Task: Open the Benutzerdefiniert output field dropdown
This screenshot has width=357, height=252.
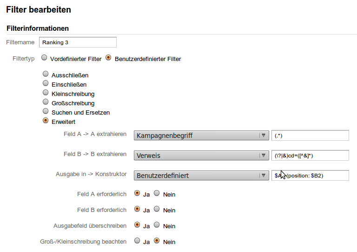Action: 201,176
